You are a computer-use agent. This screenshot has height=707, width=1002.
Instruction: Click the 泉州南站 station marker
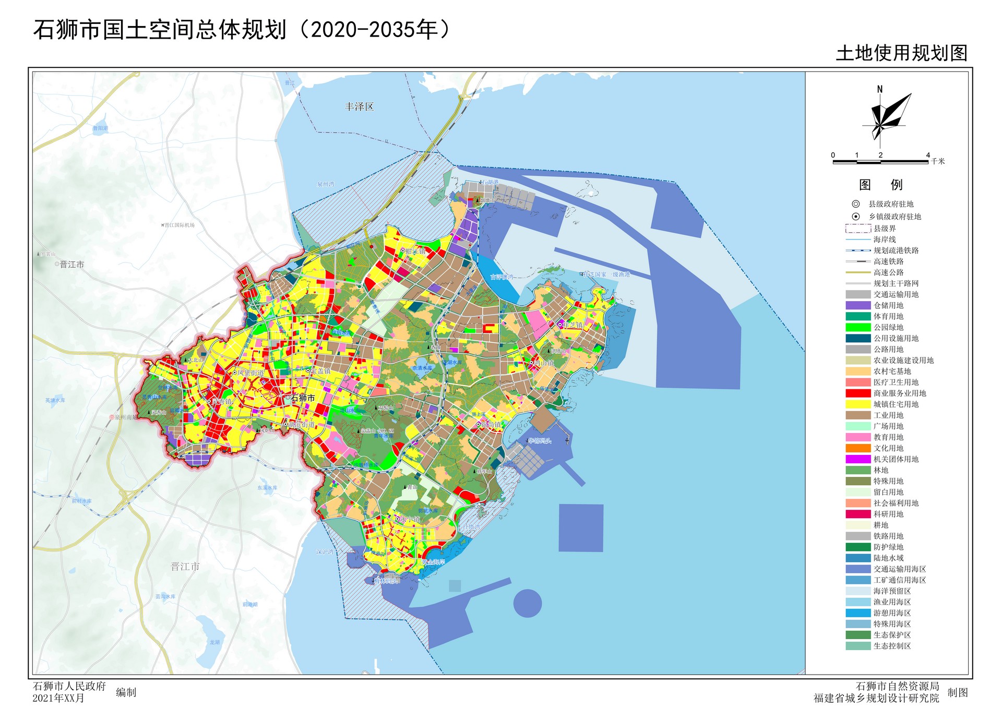[112, 417]
